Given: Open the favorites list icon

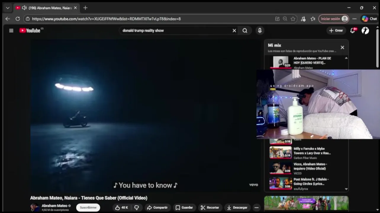Looking at the screenshot, I should 313,19.
